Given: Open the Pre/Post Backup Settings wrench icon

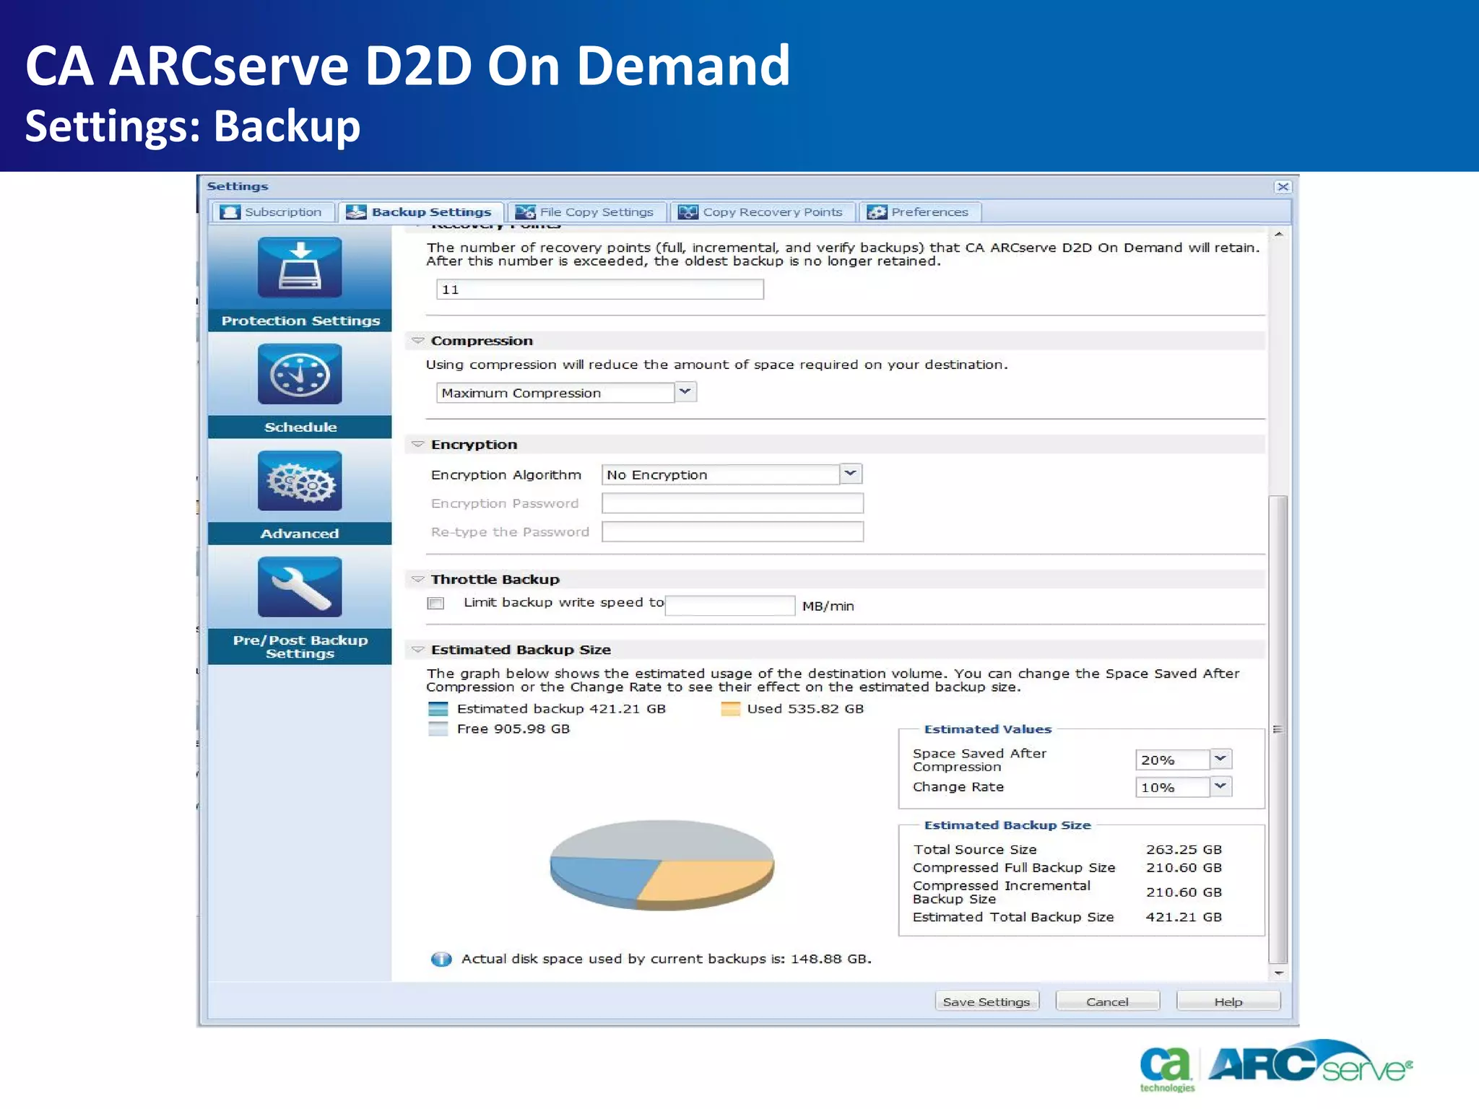Looking at the screenshot, I should tap(300, 587).
